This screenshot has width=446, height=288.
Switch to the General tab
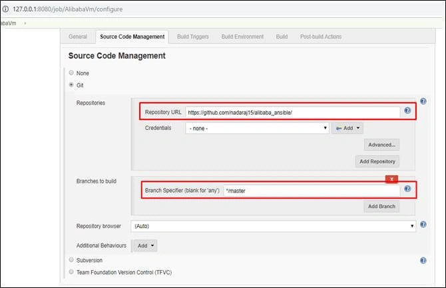tap(78, 37)
